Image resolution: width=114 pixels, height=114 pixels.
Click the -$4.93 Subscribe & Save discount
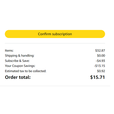pyautogui.click(x=100, y=61)
